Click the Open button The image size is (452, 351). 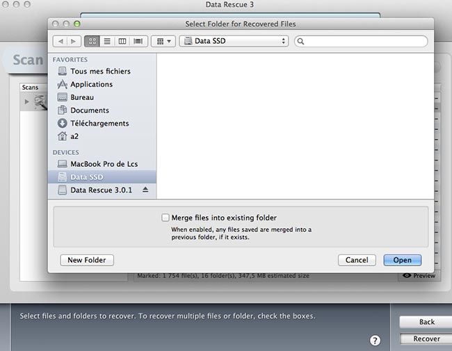click(x=403, y=260)
